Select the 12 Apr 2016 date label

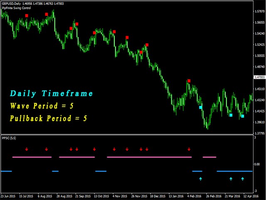point(251,196)
